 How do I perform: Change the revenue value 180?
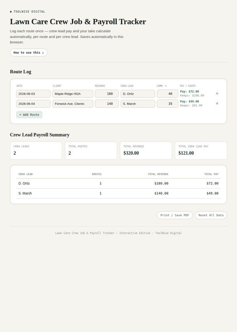click(106, 94)
